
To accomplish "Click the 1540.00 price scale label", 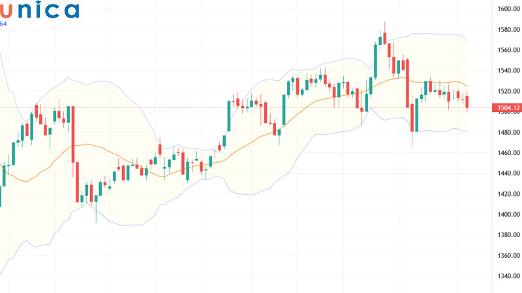I will [x=508, y=70].
